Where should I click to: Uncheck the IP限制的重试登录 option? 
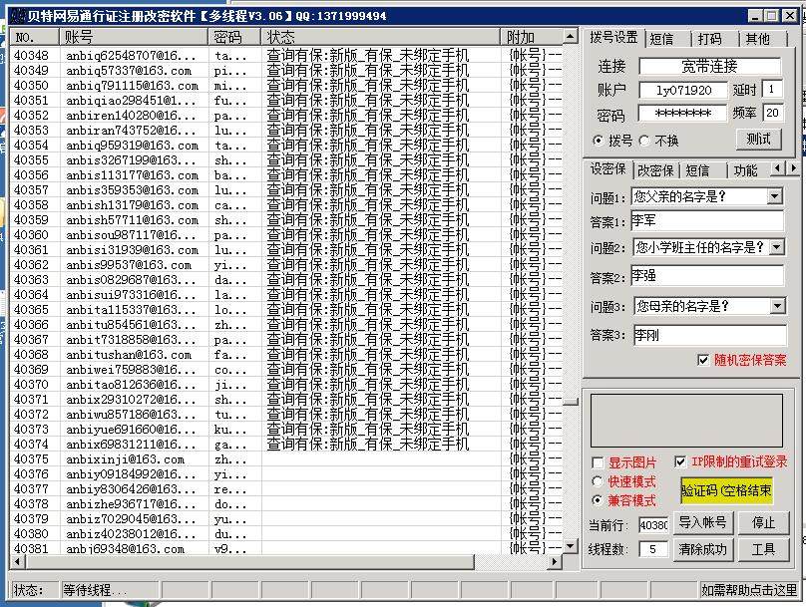click(680, 462)
